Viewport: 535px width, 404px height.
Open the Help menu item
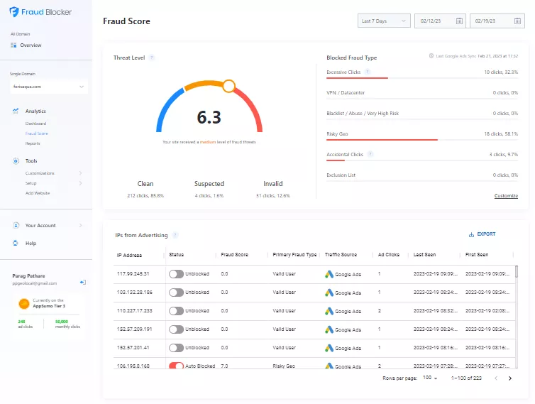pos(31,243)
